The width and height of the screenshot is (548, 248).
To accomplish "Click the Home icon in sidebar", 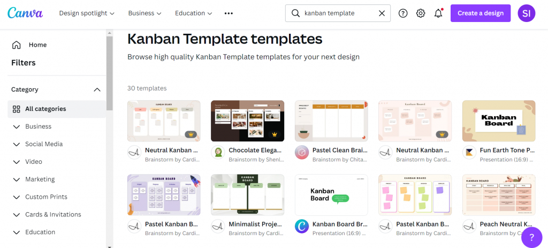I will pyautogui.click(x=17, y=45).
